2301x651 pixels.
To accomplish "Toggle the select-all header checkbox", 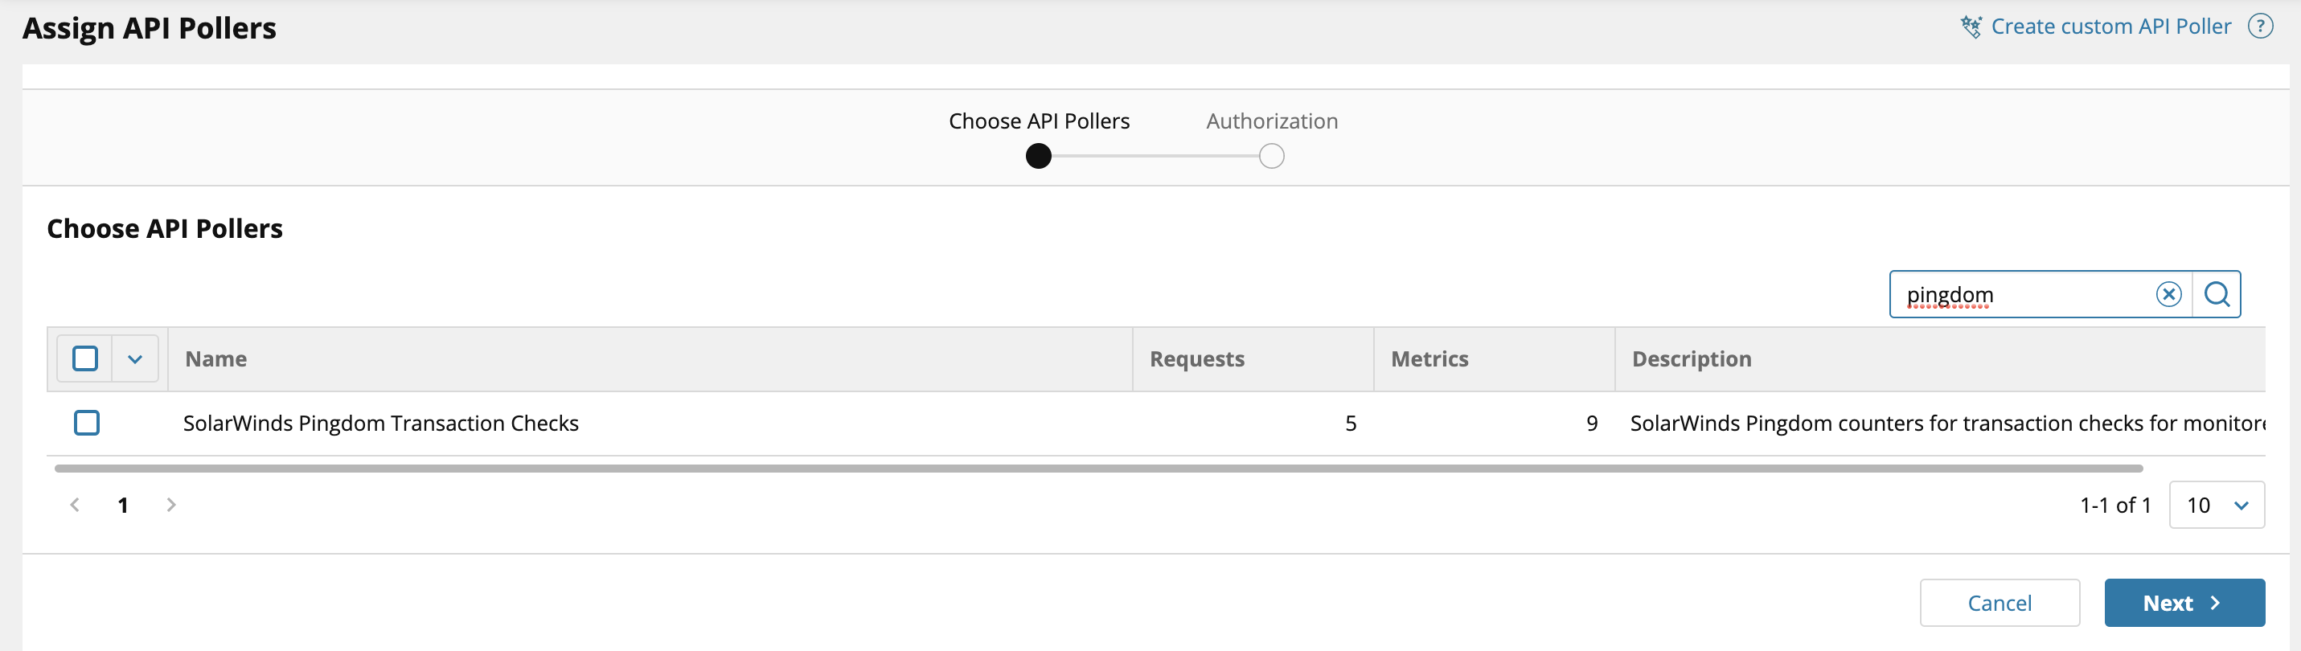I will click(x=86, y=359).
